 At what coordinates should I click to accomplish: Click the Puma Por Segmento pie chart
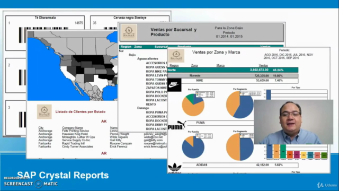[x=240, y=147]
